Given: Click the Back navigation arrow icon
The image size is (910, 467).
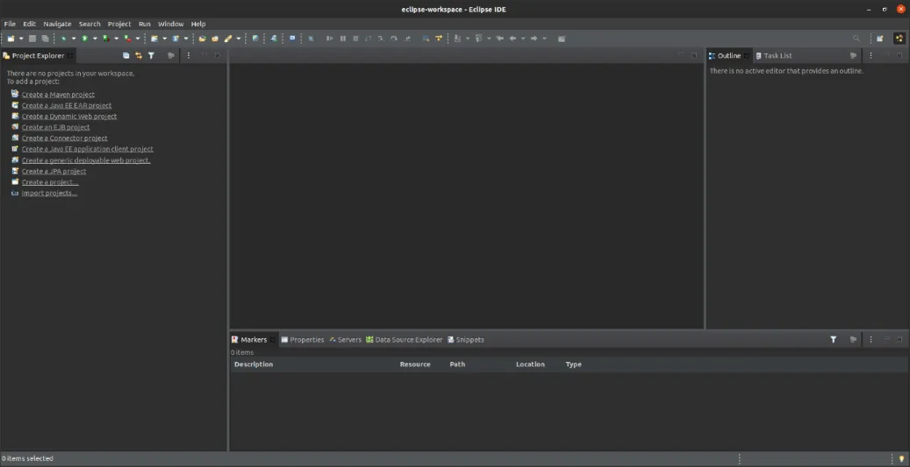Looking at the screenshot, I should tap(512, 39).
